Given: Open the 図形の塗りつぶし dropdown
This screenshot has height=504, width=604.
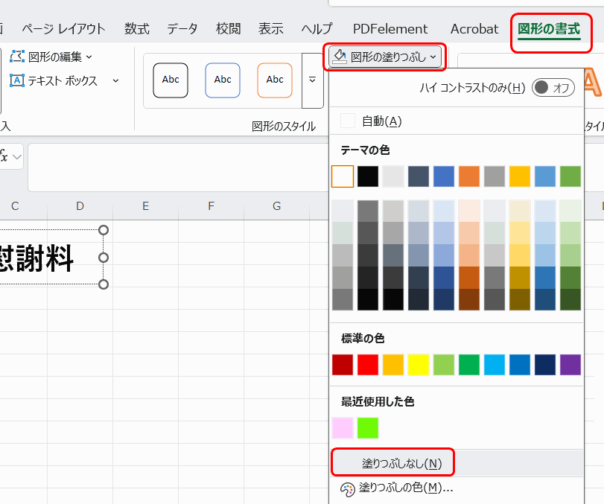Looking at the screenshot, I should tap(385, 57).
